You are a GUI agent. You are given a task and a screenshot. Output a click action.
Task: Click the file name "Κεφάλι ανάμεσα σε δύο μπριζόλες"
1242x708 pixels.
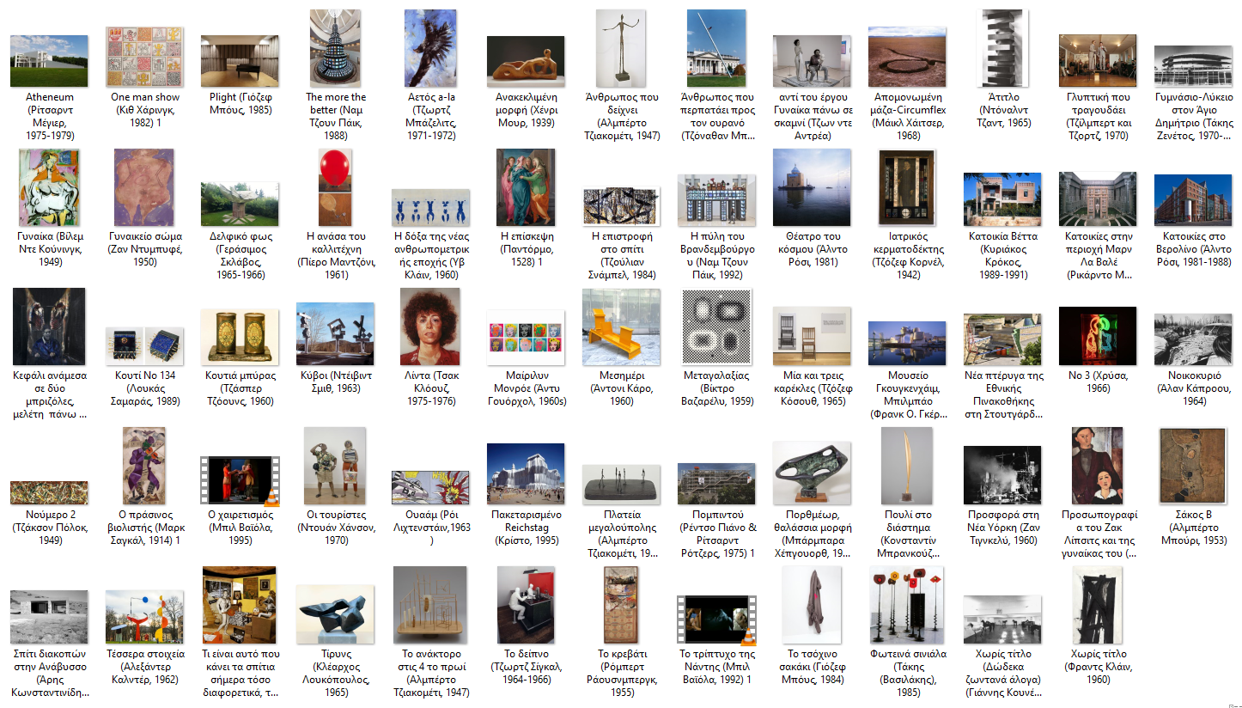point(49,394)
